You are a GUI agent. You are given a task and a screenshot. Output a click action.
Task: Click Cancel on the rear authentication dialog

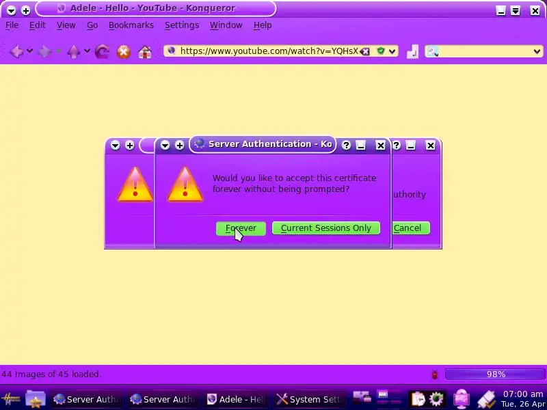coord(411,228)
